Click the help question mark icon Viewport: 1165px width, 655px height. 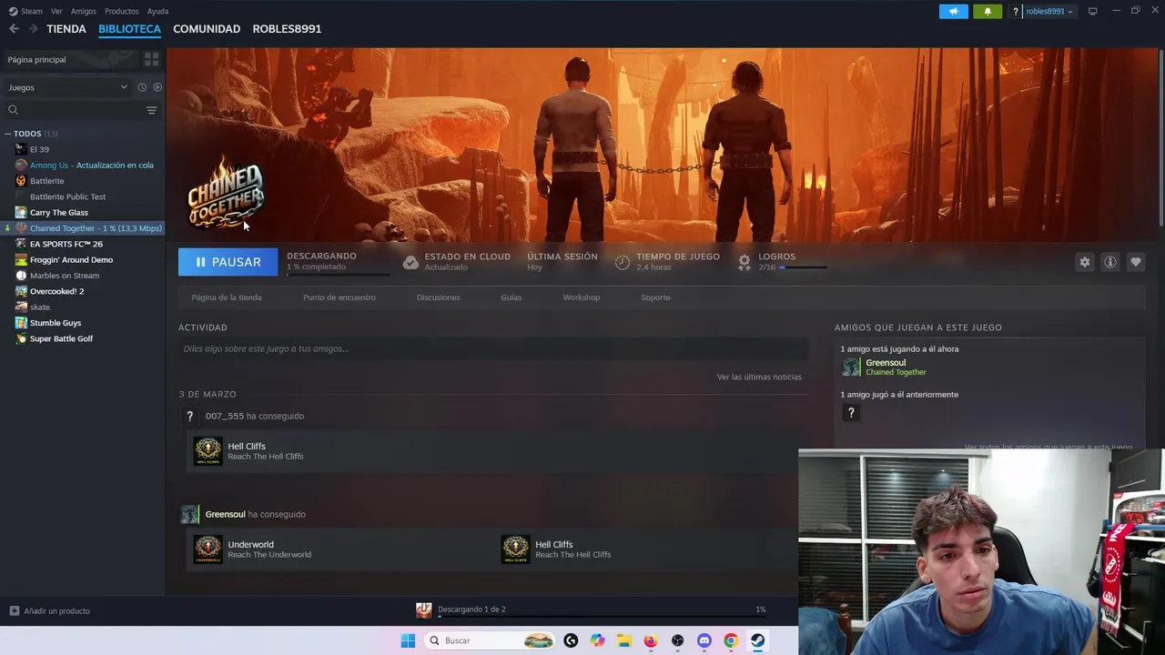pyautogui.click(x=1016, y=12)
